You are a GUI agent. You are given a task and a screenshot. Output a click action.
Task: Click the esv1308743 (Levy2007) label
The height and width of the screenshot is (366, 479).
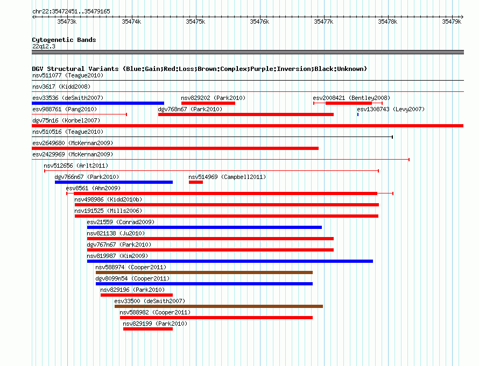391,109
